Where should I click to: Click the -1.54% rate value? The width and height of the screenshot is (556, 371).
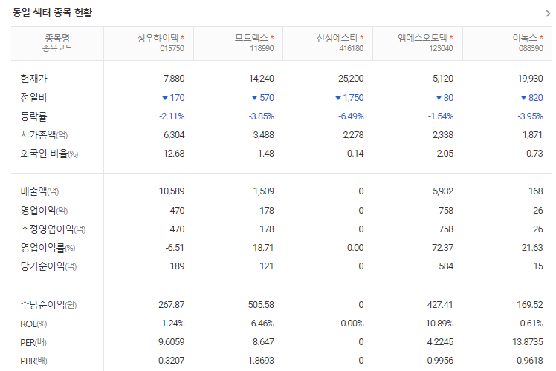point(441,116)
